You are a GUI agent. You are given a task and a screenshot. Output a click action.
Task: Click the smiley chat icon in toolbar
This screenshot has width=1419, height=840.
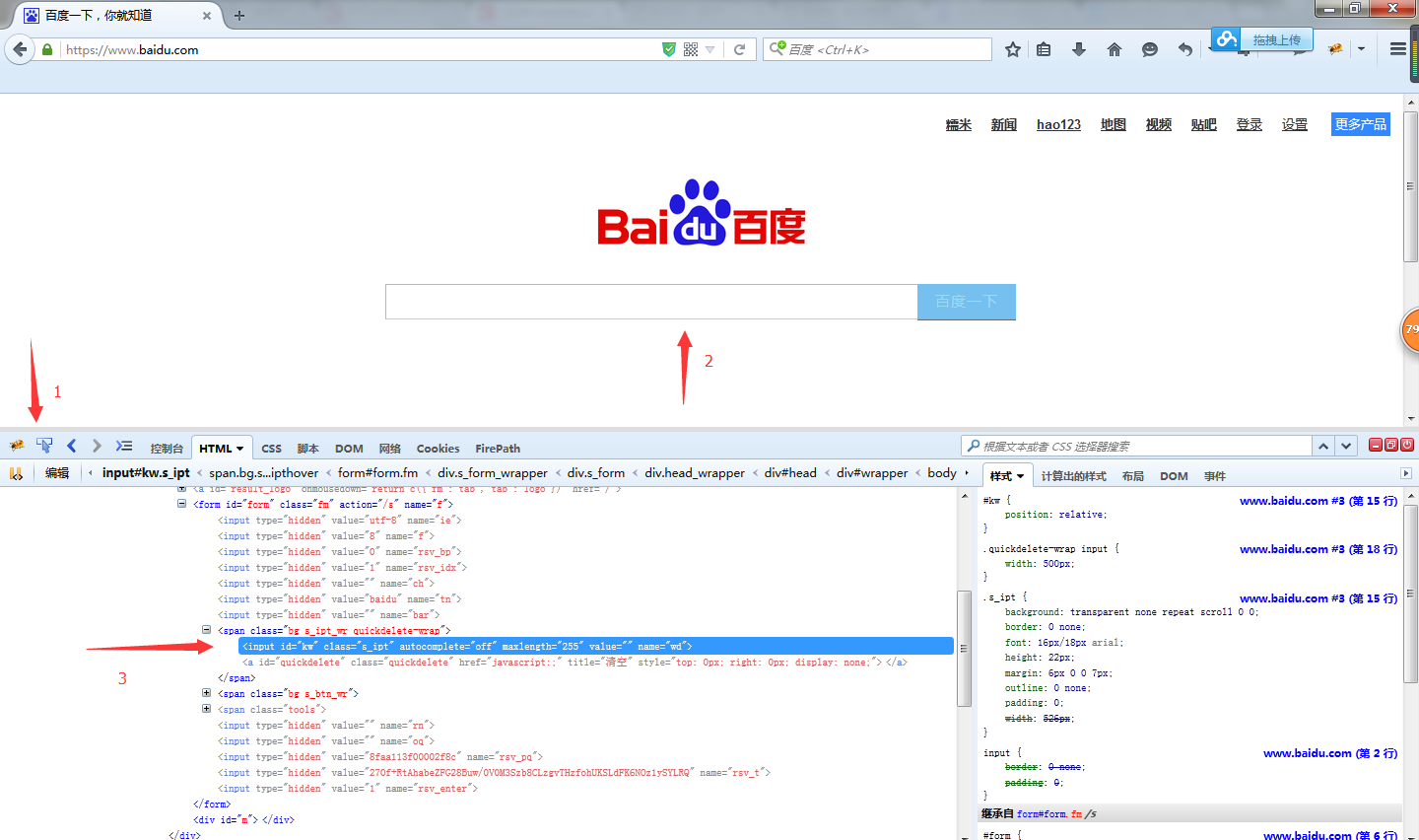[x=1150, y=49]
